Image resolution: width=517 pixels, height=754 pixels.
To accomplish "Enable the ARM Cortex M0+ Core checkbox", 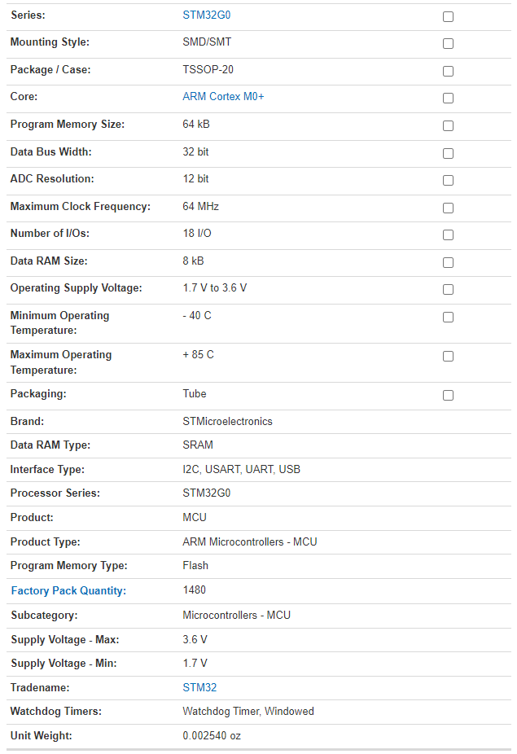I will click(x=448, y=99).
